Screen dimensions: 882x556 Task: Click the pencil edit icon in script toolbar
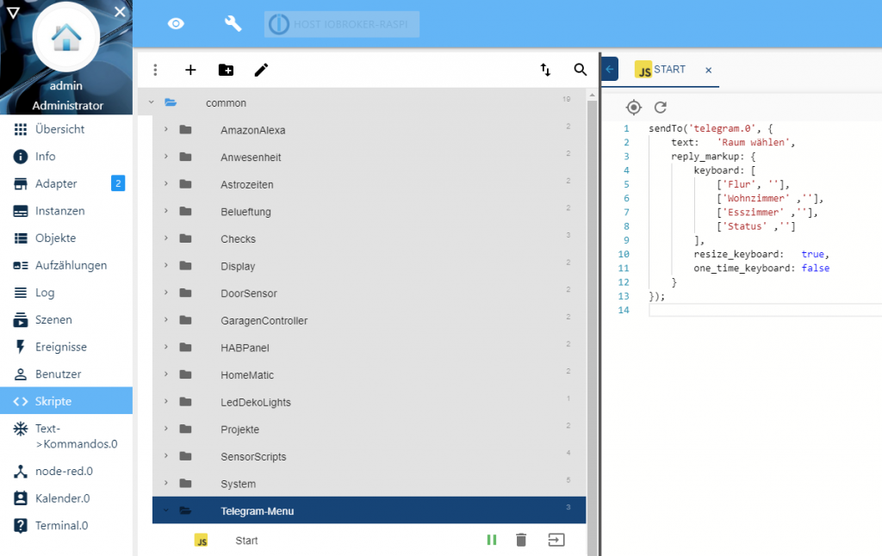click(261, 70)
